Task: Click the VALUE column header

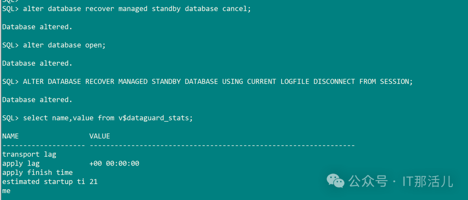Action: [100, 136]
